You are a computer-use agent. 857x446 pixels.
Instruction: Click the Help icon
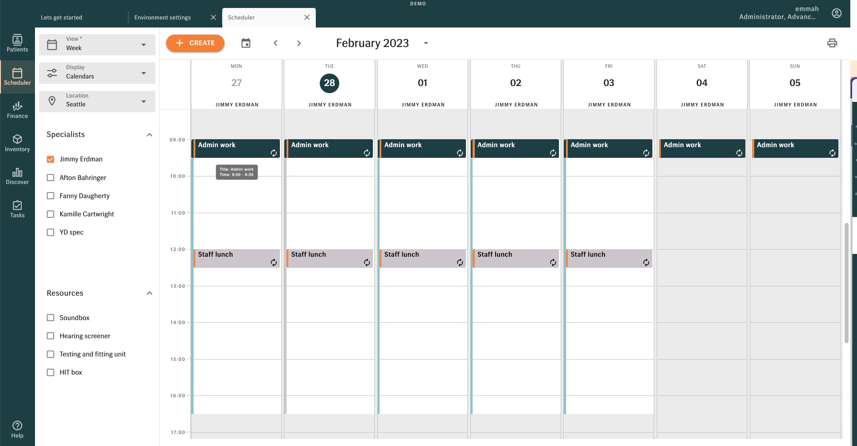coord(17,428)
